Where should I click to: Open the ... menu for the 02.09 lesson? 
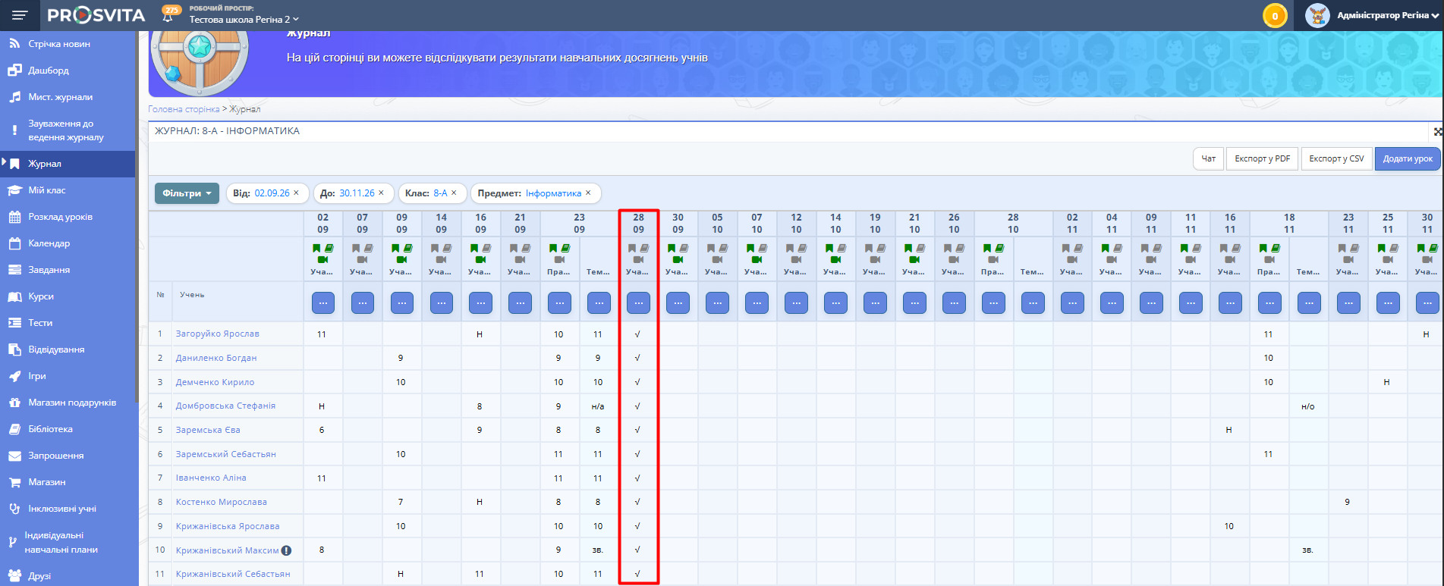tap(323, 303)
